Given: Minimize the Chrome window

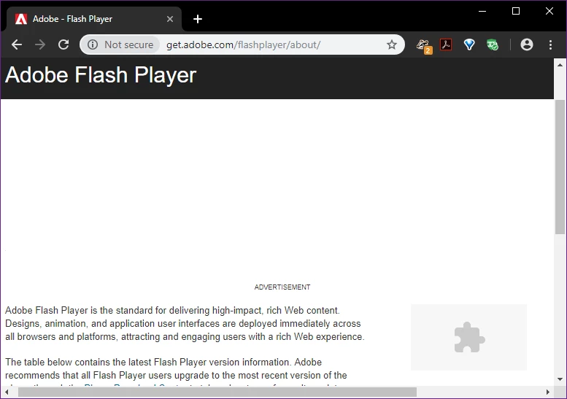Looking at the screenshot, I should tap(482, 11).
